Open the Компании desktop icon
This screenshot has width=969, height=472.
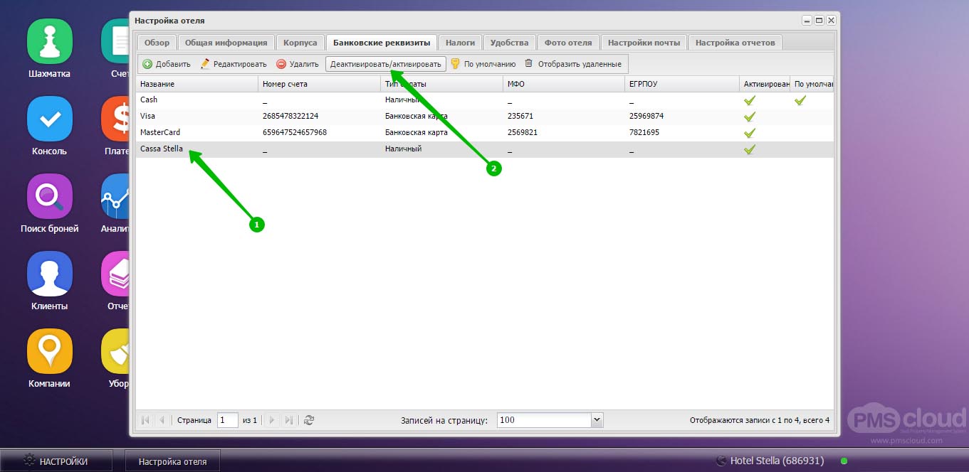coord(50,351)
